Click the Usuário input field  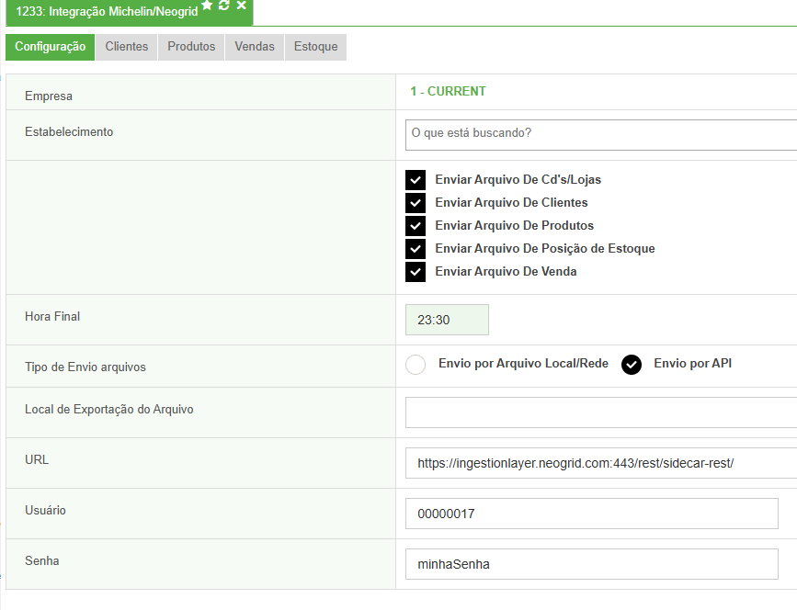point(592,514)
